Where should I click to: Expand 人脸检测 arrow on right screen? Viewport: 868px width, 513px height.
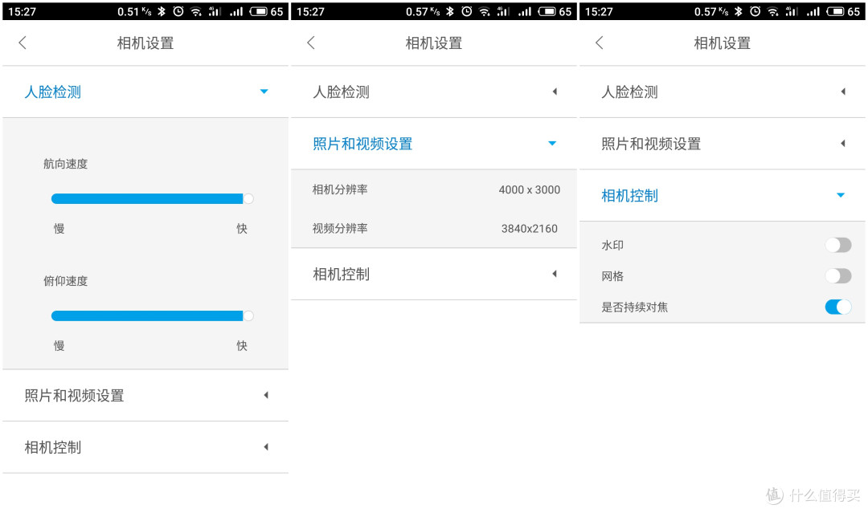[x=843, y=92]
